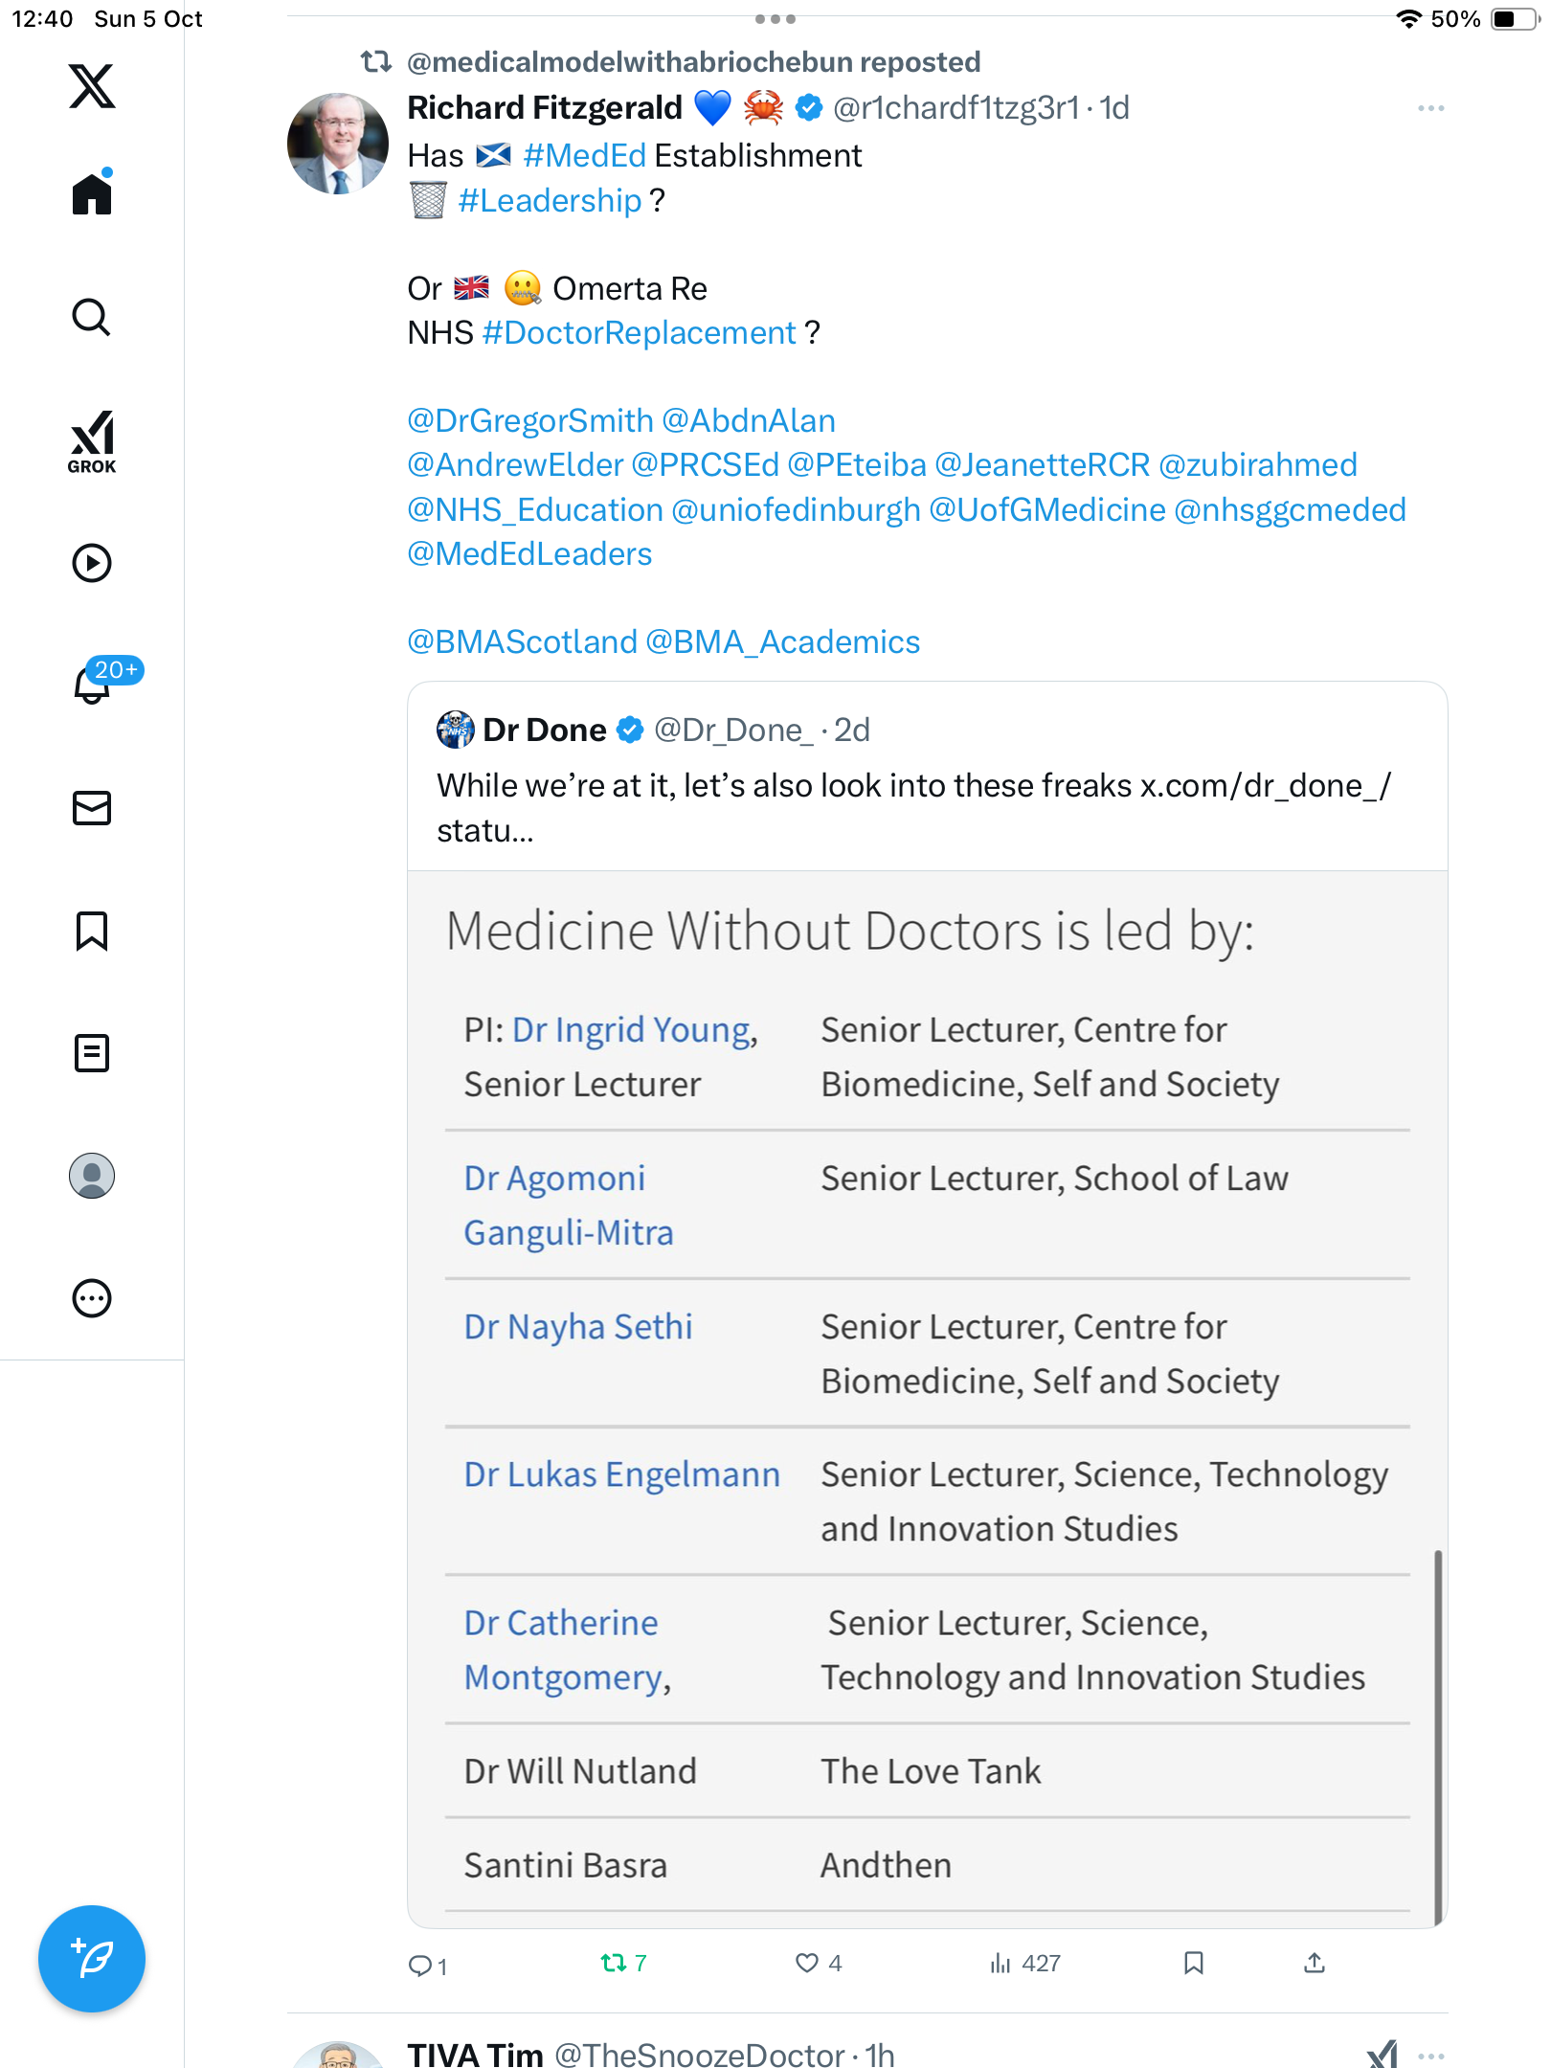Open more options for Richard Fitzgerald's post

1430,108
